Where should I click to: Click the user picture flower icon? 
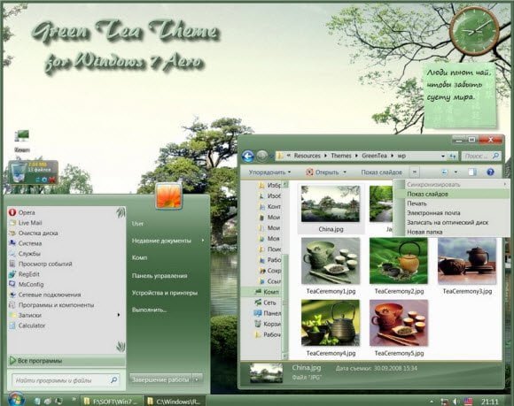click(168, 195)
